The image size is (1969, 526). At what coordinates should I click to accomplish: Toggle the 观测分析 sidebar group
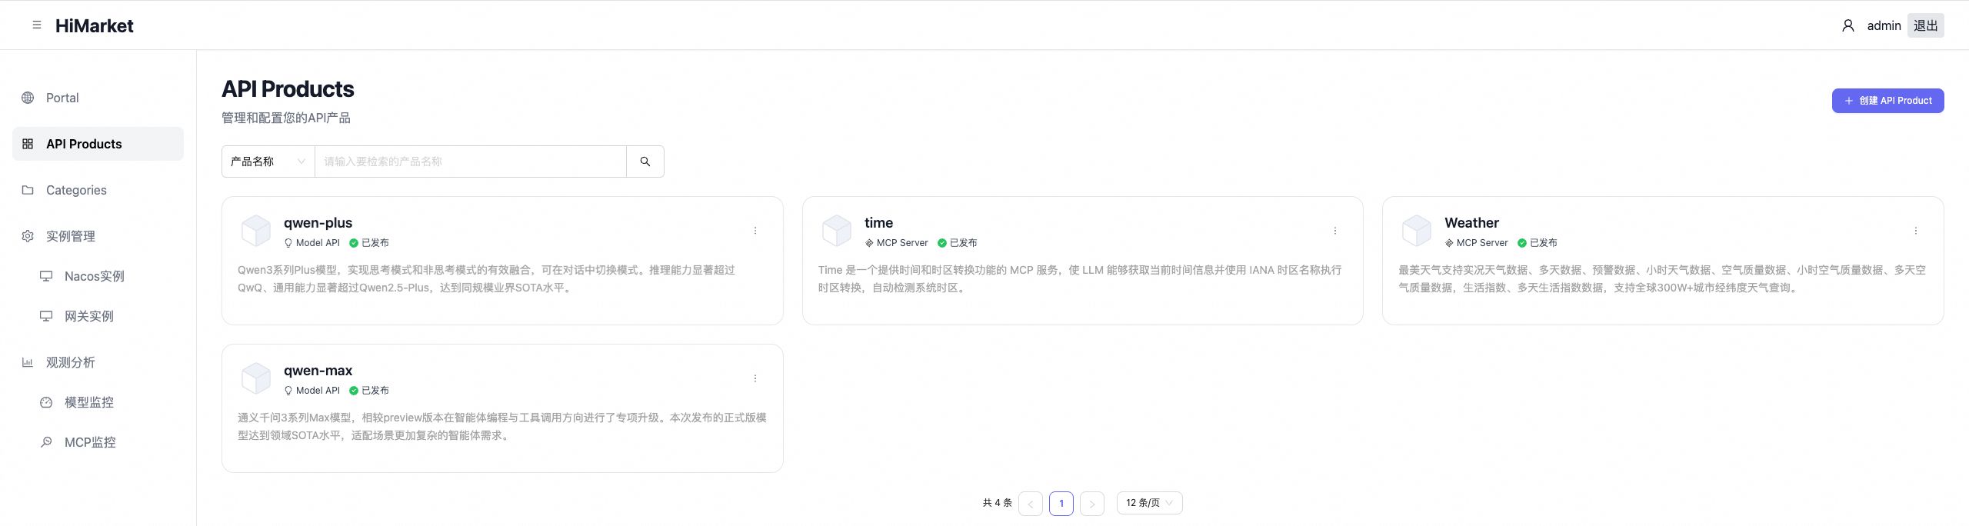coord(71,362)
